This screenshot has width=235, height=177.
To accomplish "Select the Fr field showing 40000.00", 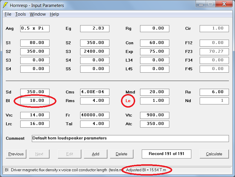I will click(95, 115).
